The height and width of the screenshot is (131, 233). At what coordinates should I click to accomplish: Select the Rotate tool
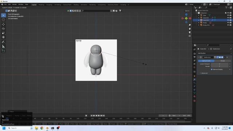tap(3, 28)
